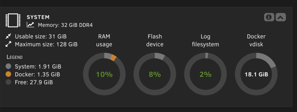Click the Flash device 8% gauge

coord(155,74)
